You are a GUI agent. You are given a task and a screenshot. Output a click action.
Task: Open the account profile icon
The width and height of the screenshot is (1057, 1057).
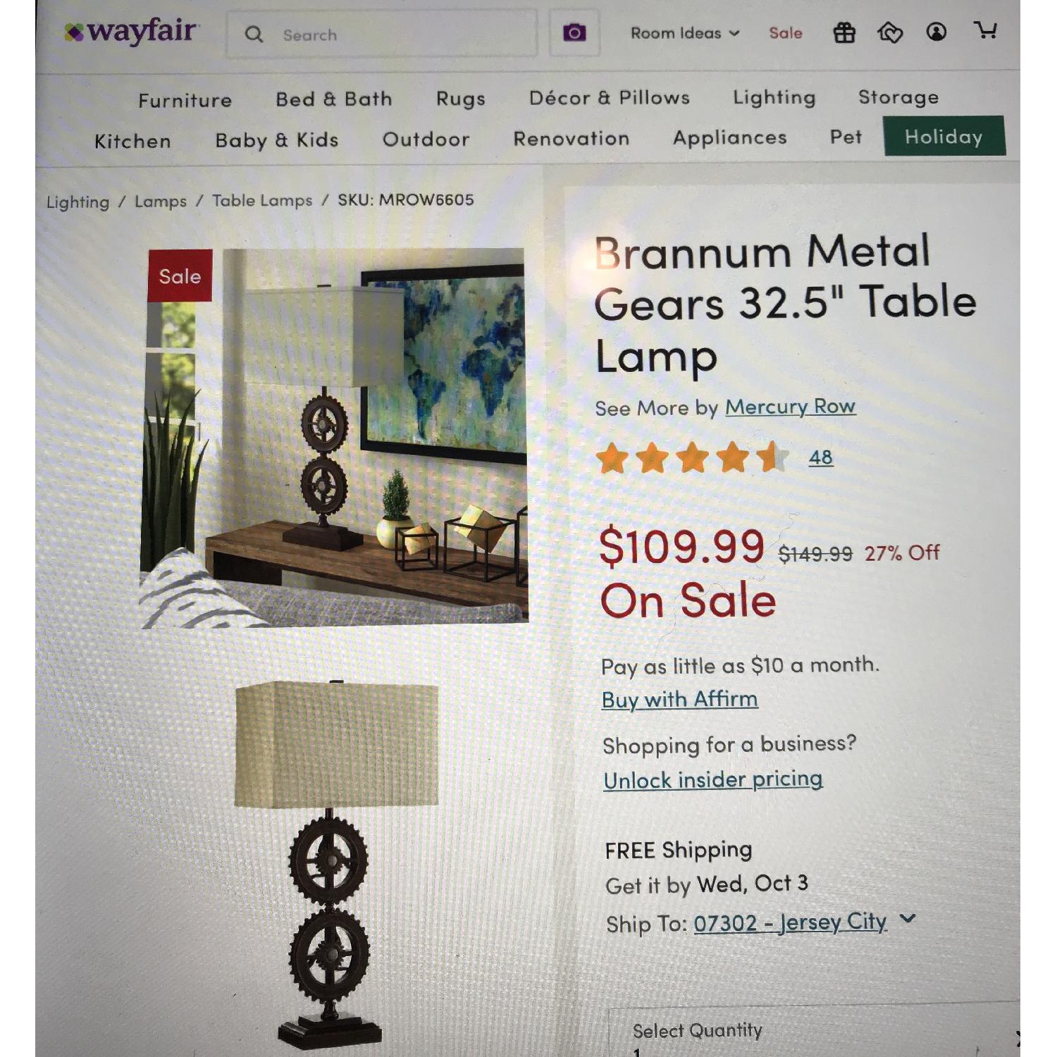point(937,32)
